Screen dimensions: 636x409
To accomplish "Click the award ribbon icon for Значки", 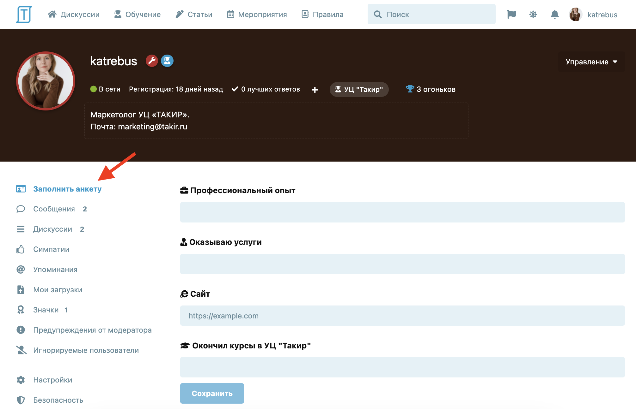I will (21, 310).
